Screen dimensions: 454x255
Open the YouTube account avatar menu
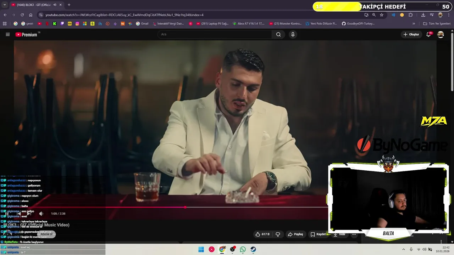pyautogui.click(x=441, y=34)
